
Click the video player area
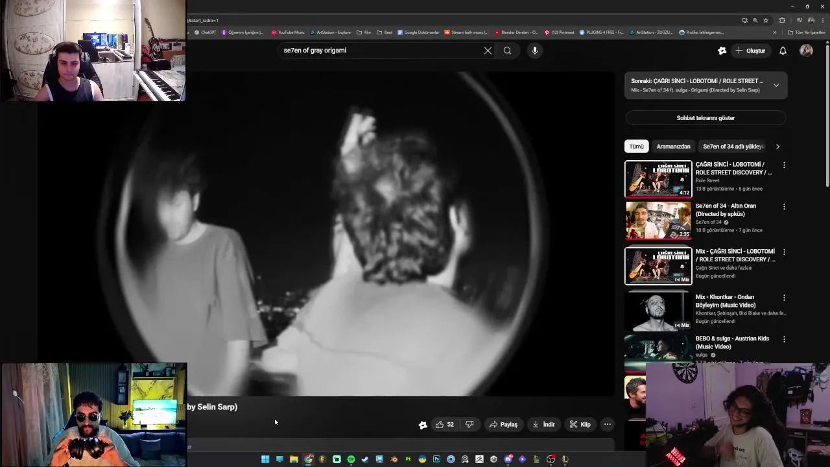[326, 233]
